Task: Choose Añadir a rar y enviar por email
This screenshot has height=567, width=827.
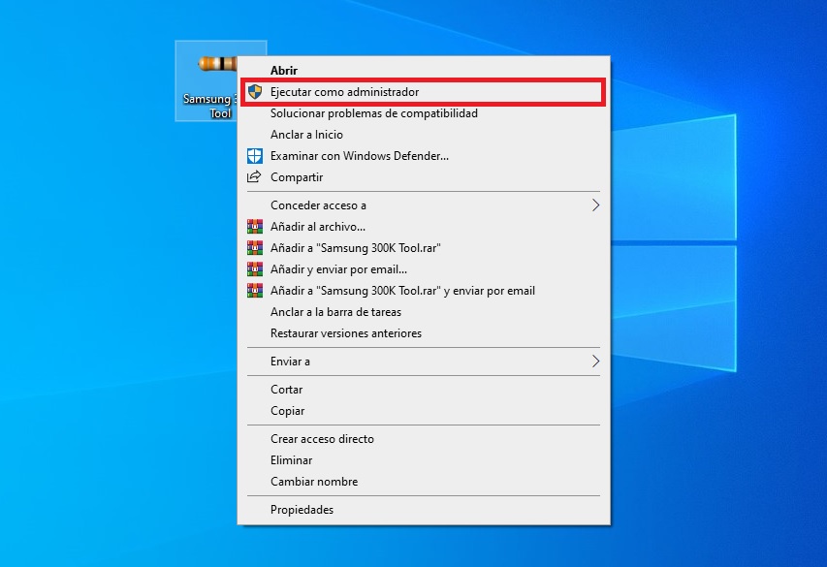Action: [x=424, y=291]
